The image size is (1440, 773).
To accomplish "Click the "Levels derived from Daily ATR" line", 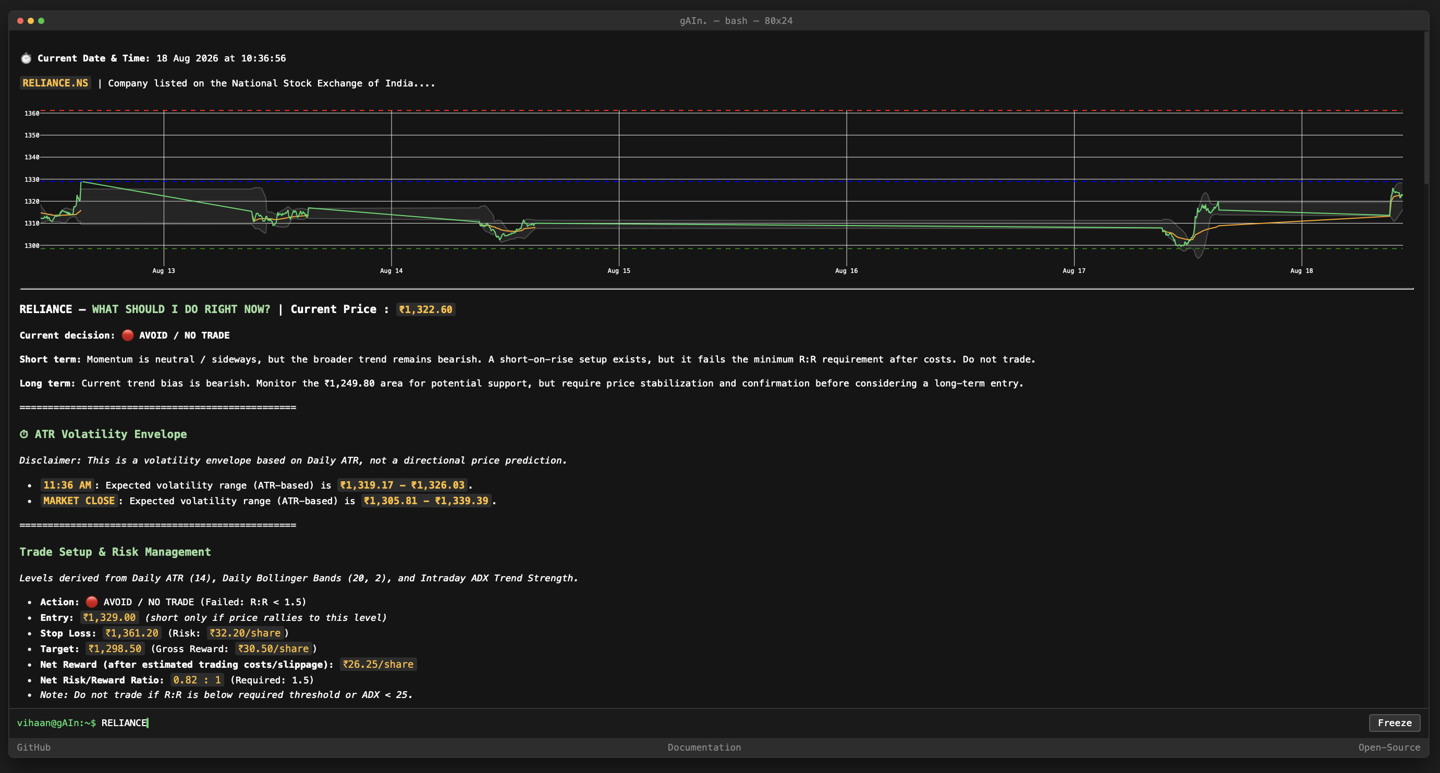I will [x=299, y=578].
